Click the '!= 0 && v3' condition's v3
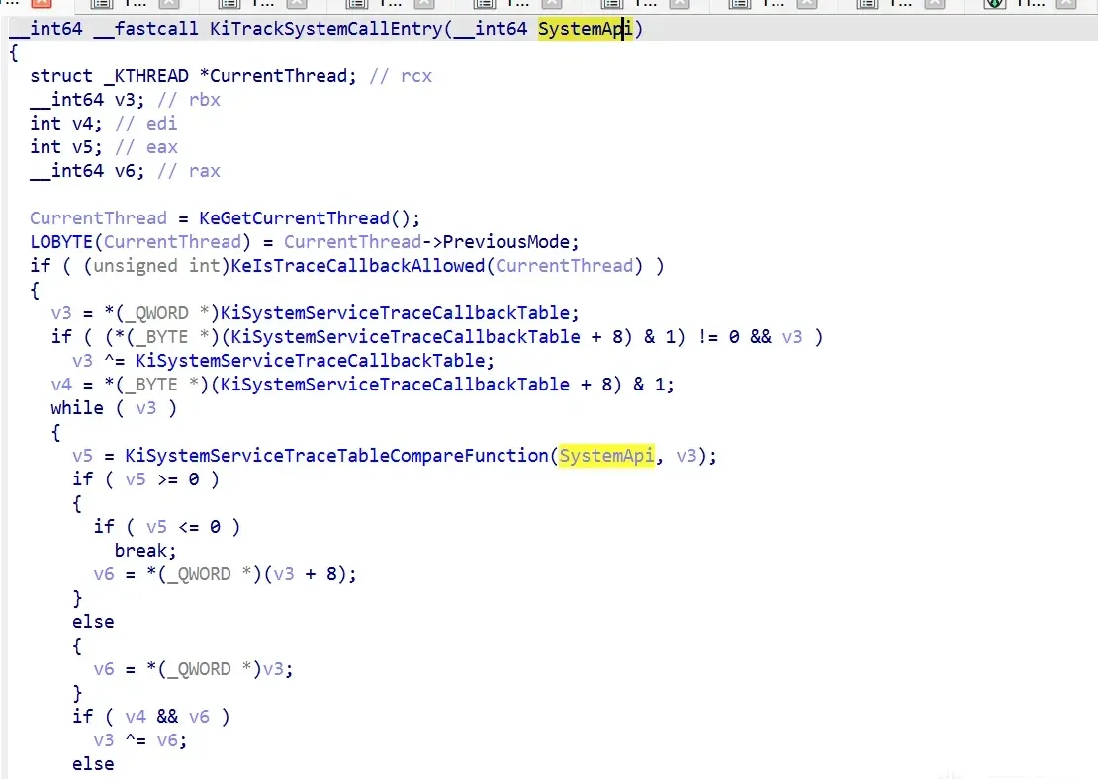This screenshot has width=1098, height=779. click(792, 337)
